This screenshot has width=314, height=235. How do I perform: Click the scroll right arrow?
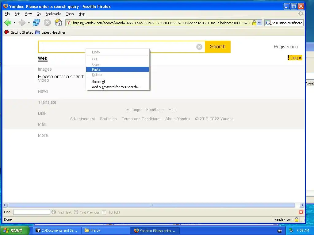302,205
